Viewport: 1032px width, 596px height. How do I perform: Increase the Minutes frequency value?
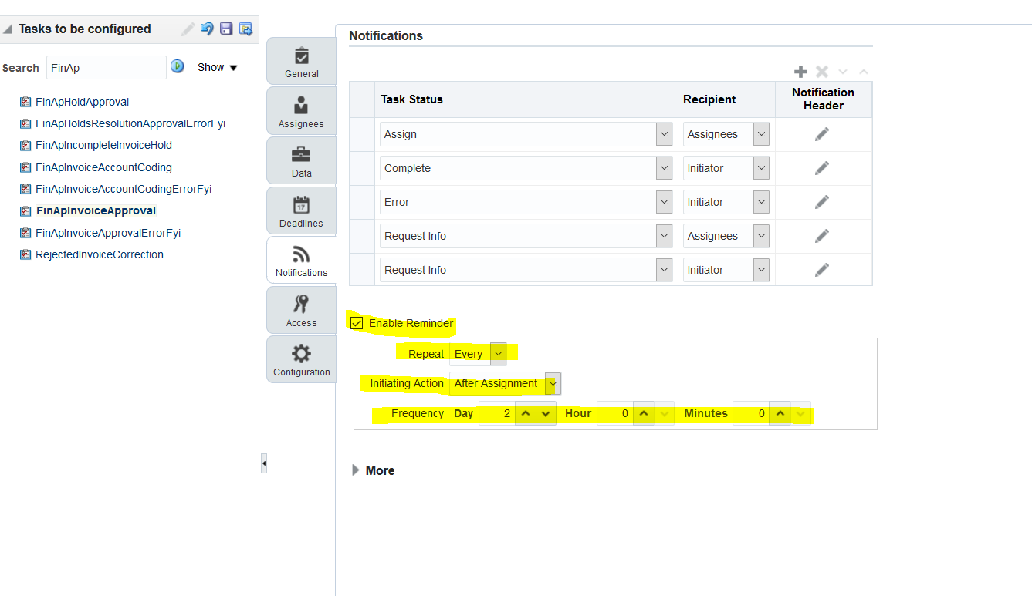click(780, 413)
